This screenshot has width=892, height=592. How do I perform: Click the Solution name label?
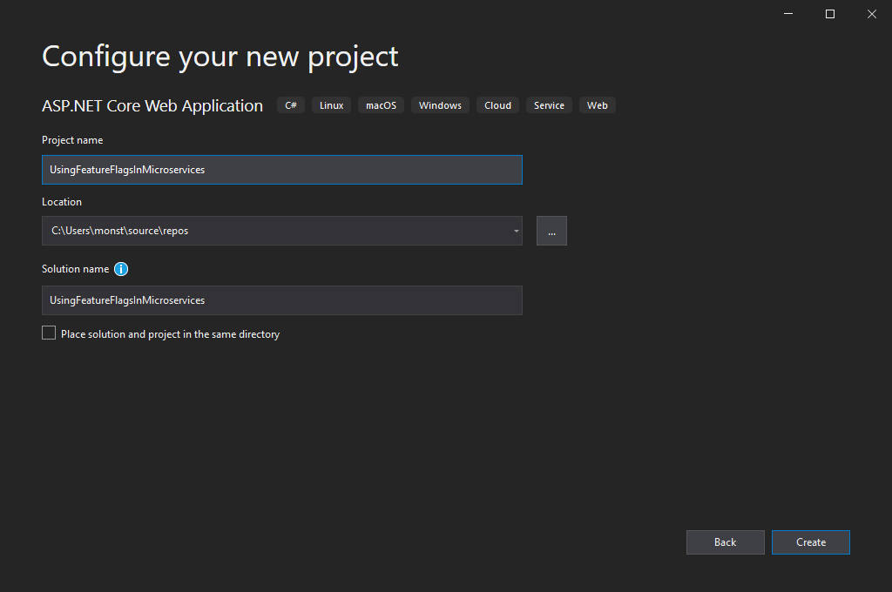(75, 269)
